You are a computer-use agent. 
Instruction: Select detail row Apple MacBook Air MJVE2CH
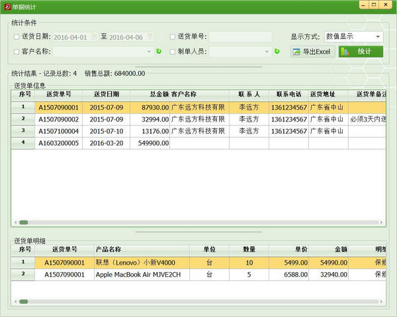198,275
